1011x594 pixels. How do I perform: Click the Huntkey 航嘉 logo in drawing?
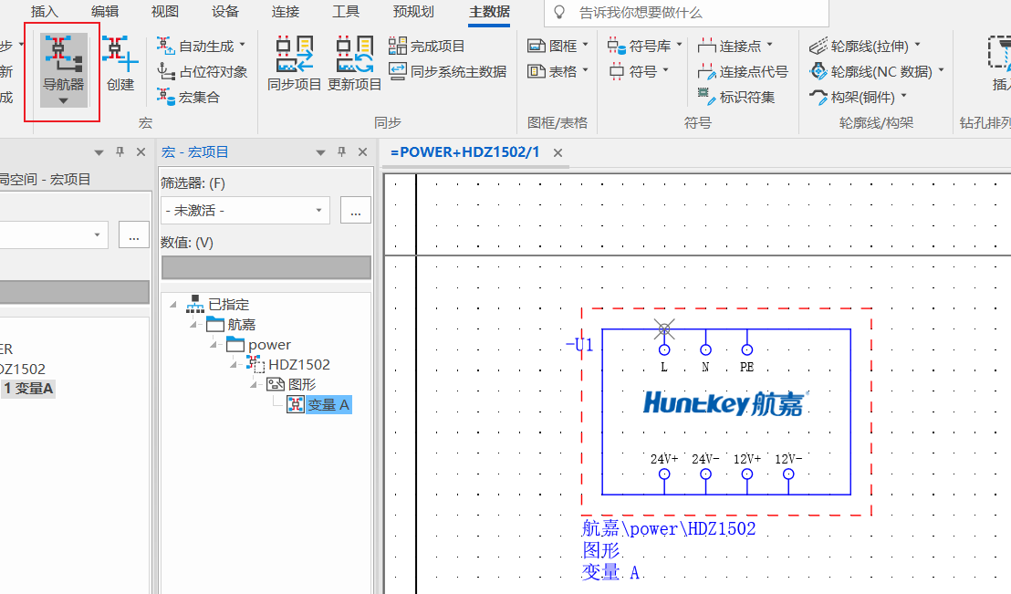(725, 403)
